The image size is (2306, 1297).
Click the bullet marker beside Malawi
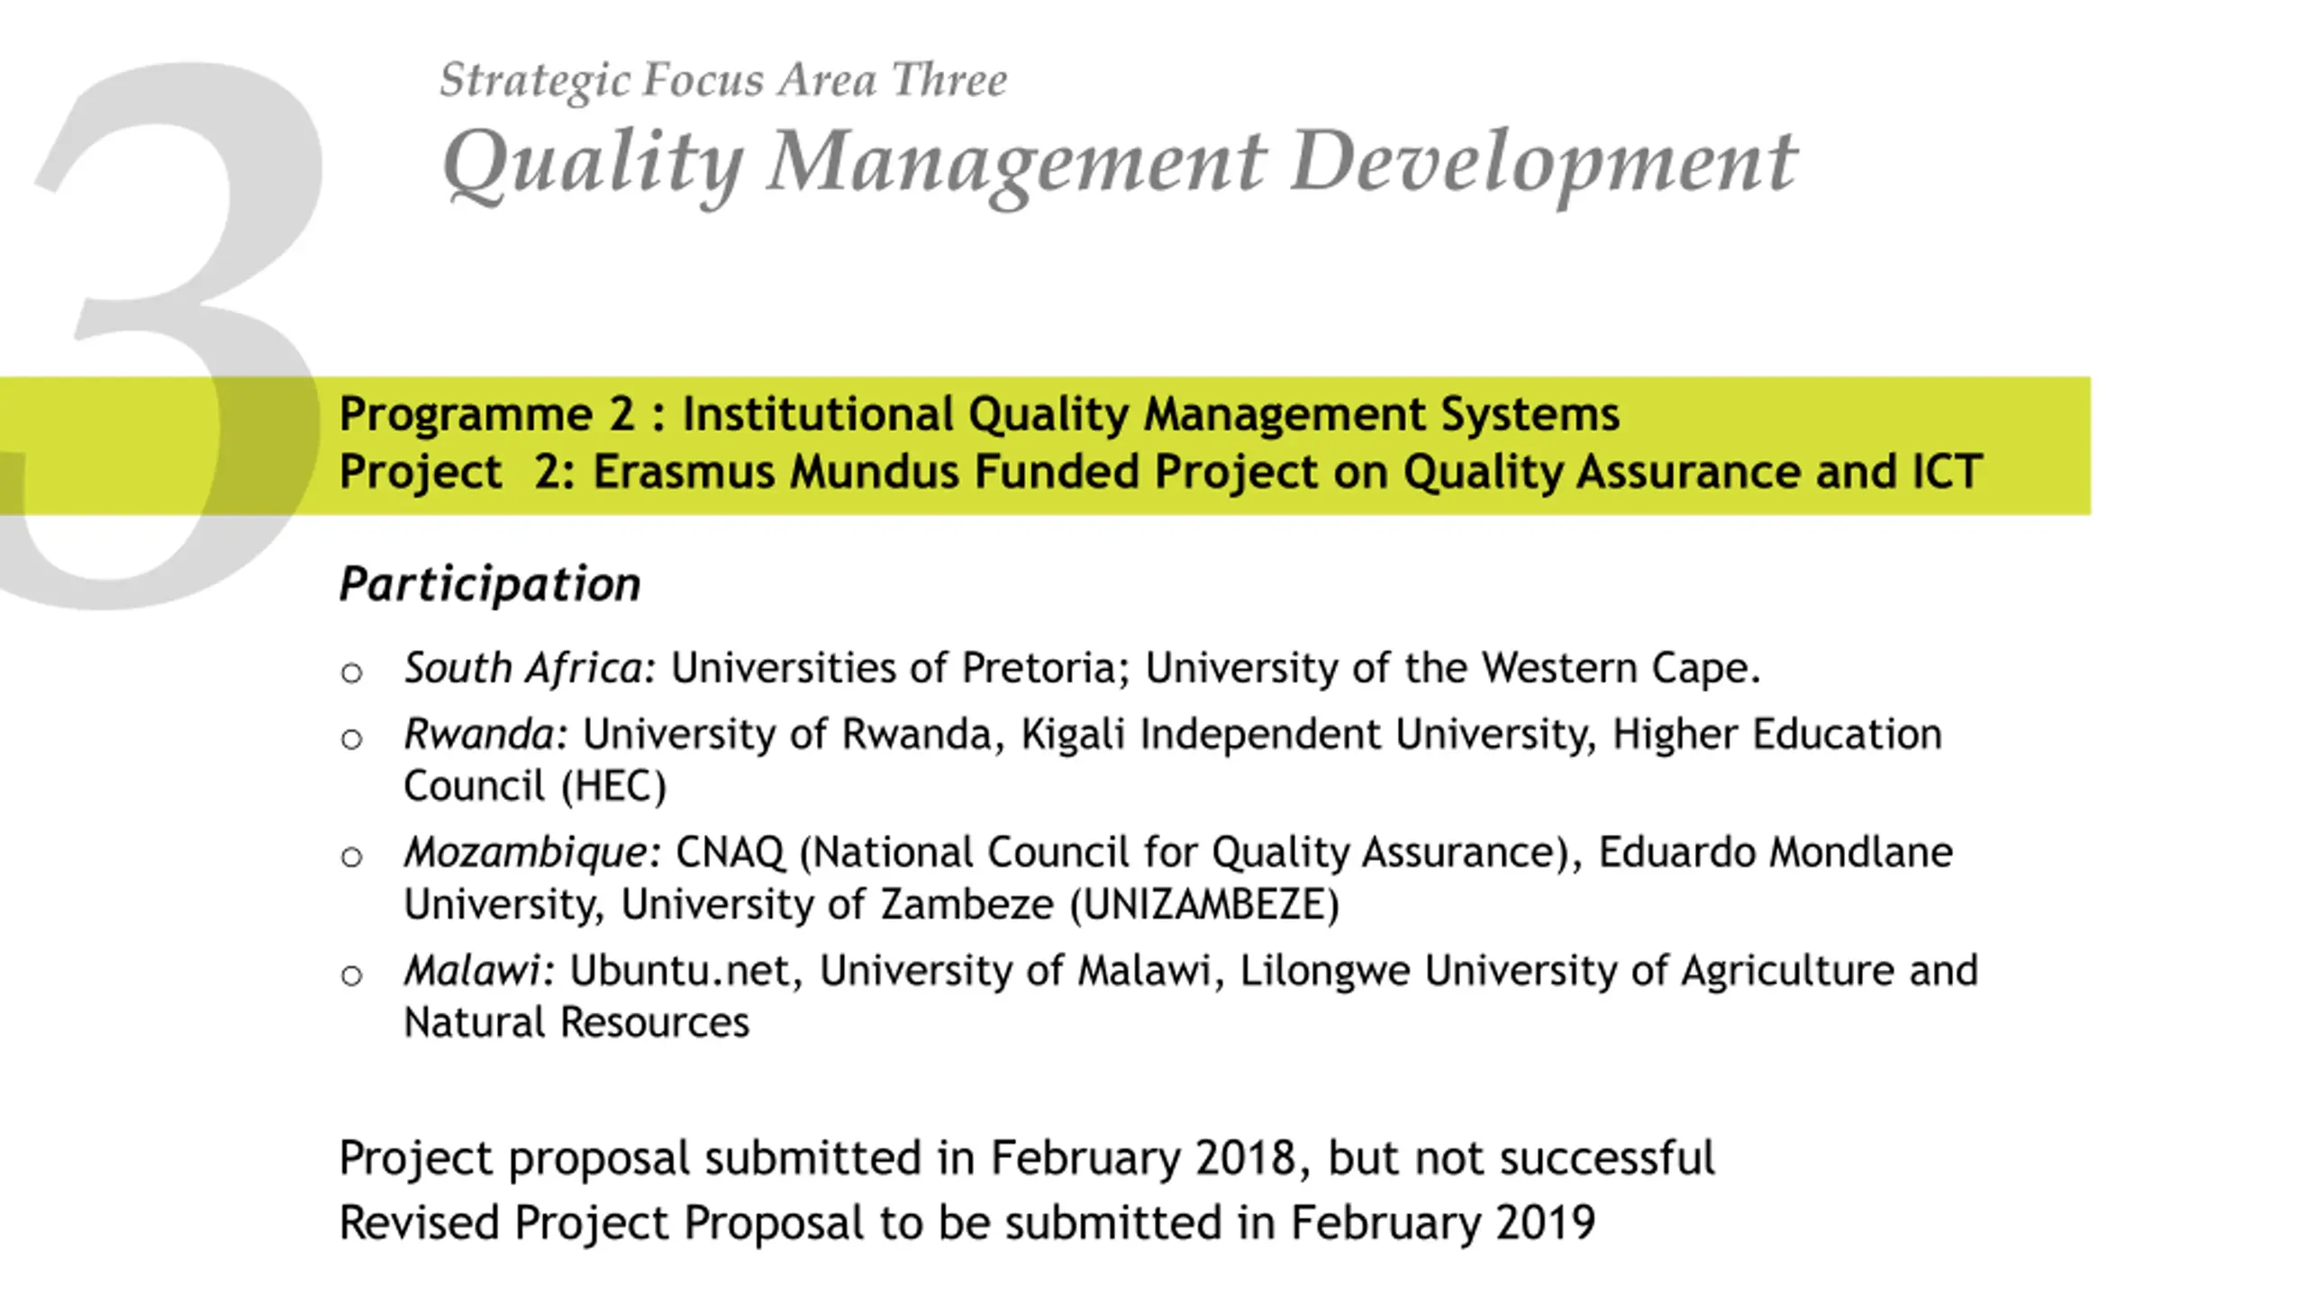coord(351,975)
